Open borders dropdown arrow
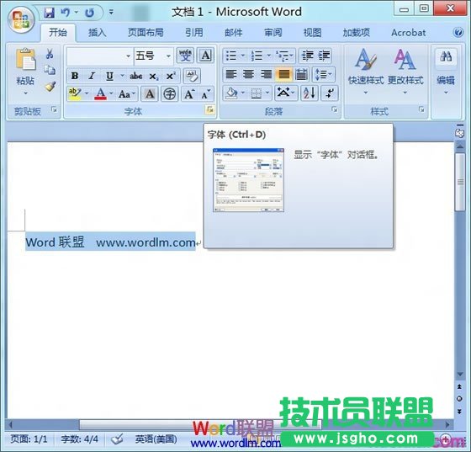471x452 pixels. 267,93
